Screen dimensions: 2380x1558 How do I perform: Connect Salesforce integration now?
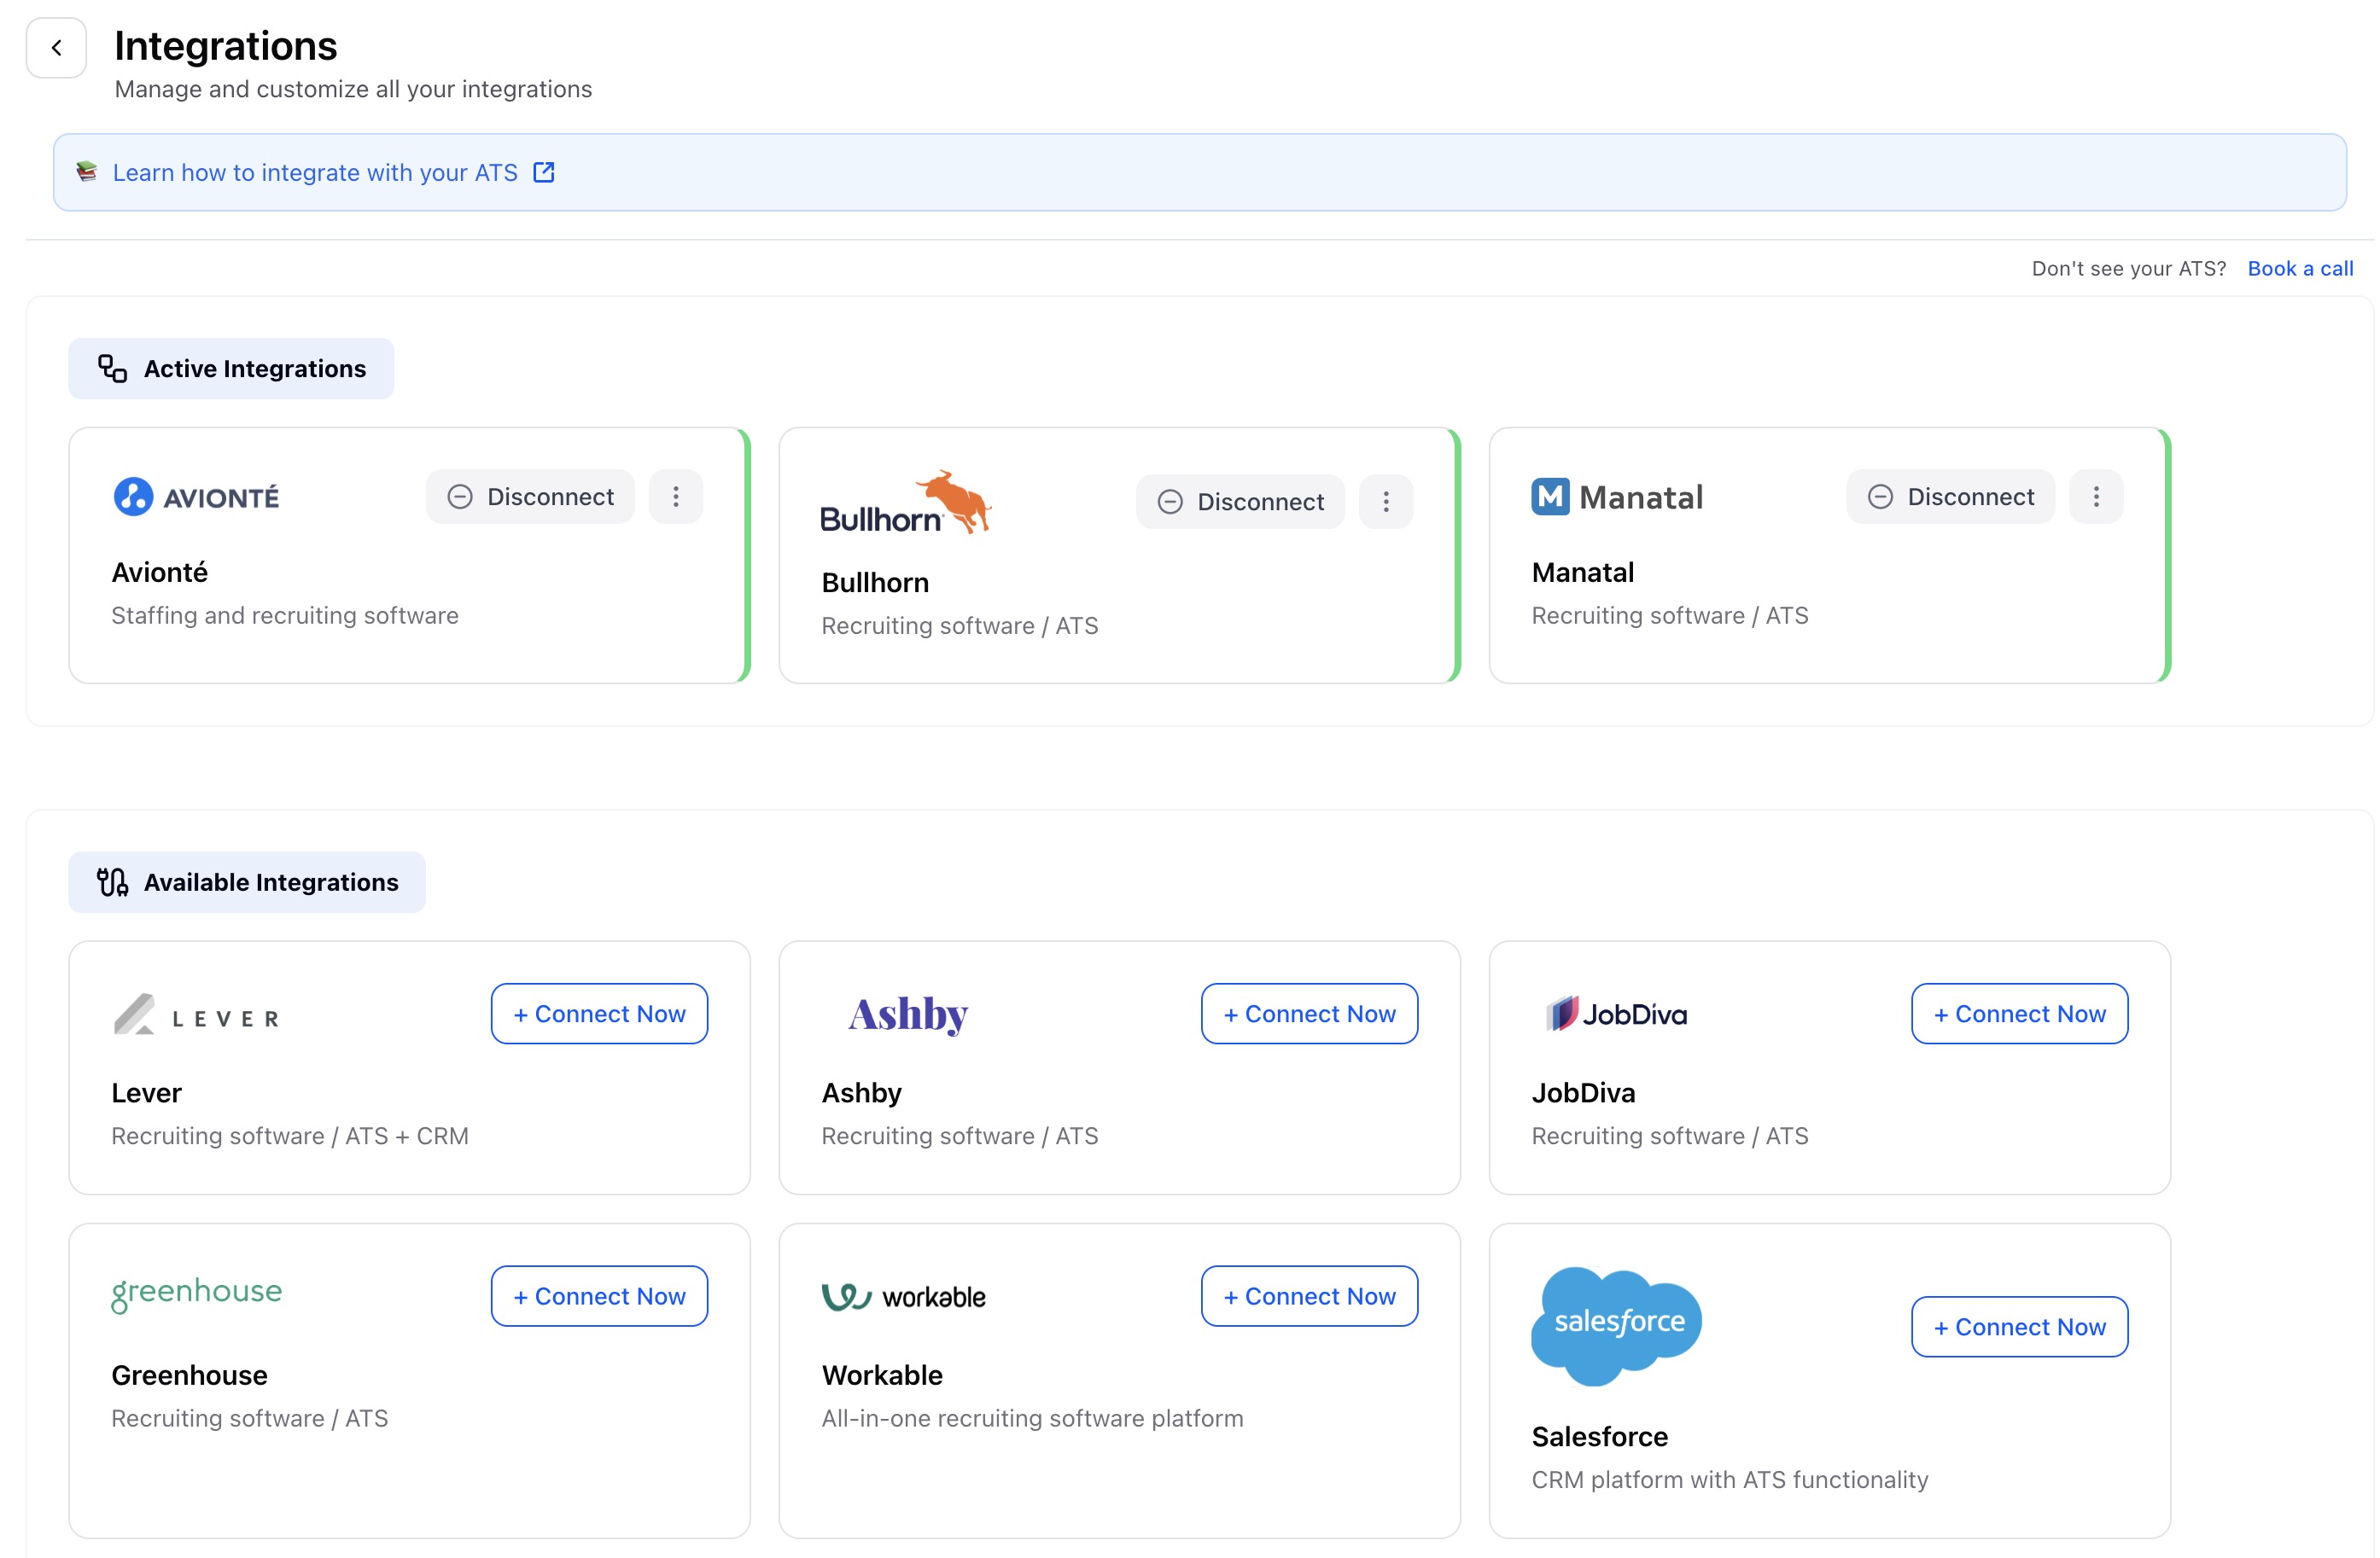[2019, 1326]
